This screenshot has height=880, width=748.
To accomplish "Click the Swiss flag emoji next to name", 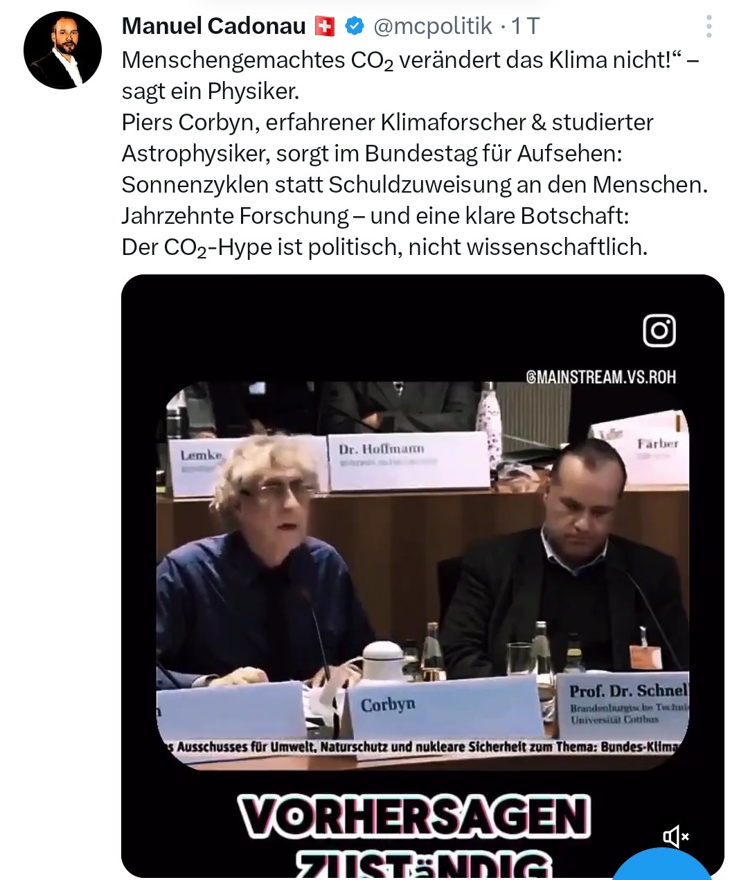I will [325, 26].
